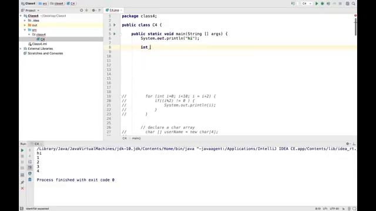
Task: Click the C4 editor breadcrumb below the code
Action: 125,138
